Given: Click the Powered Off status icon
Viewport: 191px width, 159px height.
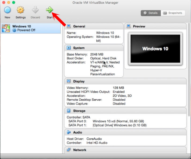Looking at the screenshot, I should (x=14, y=30).
